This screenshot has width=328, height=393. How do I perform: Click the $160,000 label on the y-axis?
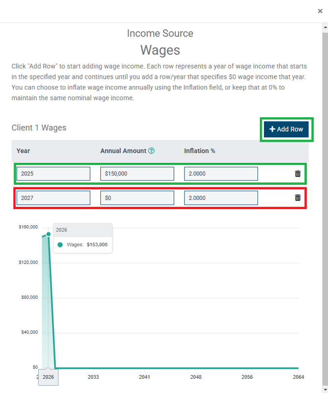tap(28, 226)
